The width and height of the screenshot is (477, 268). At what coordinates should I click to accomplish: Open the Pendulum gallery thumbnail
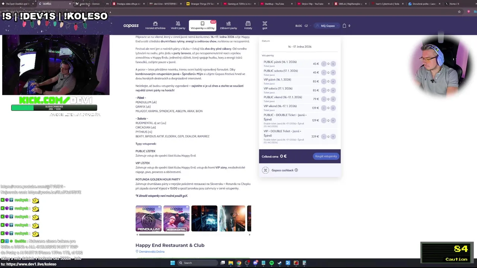coord(148,218)
